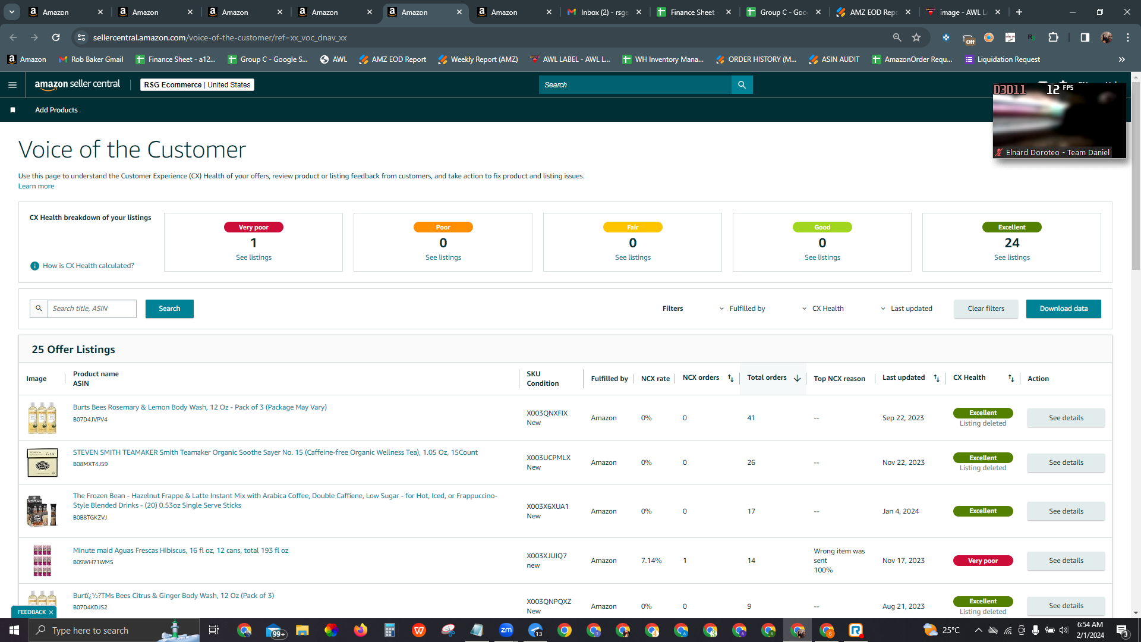See details for Minute Maid Aguas Frescas
The image size is (1141, 642).
pyautogui.click(x=1066, y=561)
